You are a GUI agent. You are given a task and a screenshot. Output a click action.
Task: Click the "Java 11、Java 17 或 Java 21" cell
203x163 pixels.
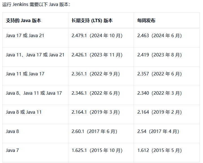coord(35,55)
